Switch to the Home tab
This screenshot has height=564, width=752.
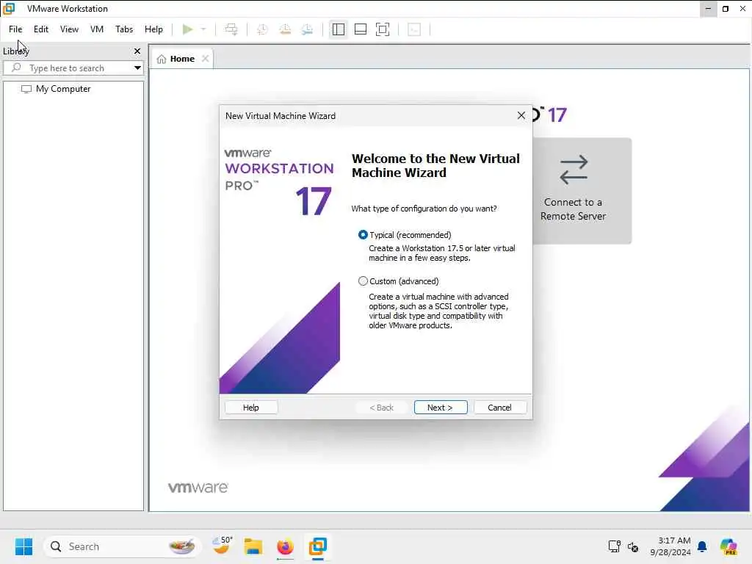click(182, 59)
